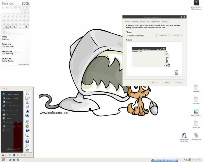Open My Documents icon in Start menu

[x=27, y=93]
